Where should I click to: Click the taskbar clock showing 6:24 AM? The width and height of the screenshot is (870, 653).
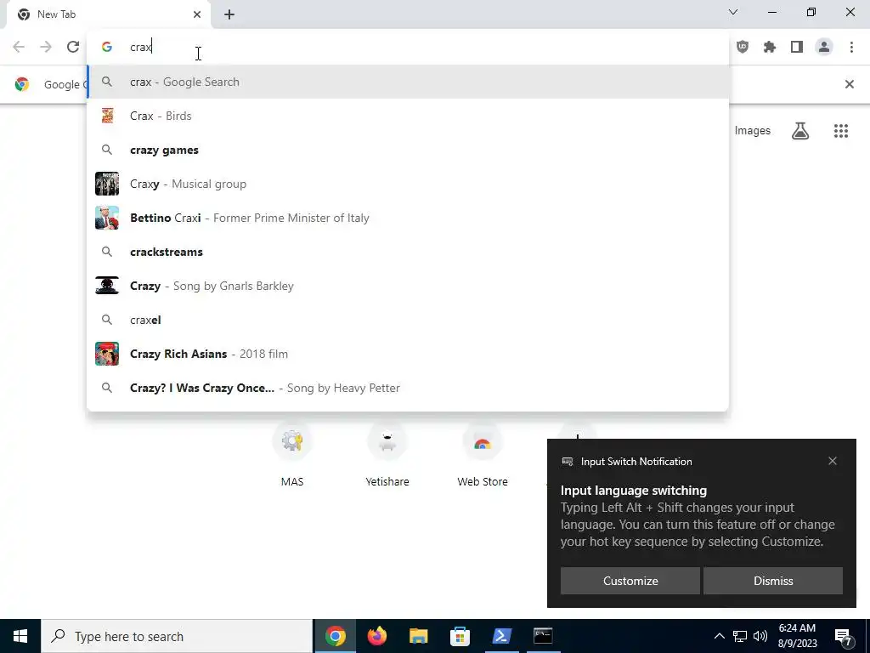[797, 636]
